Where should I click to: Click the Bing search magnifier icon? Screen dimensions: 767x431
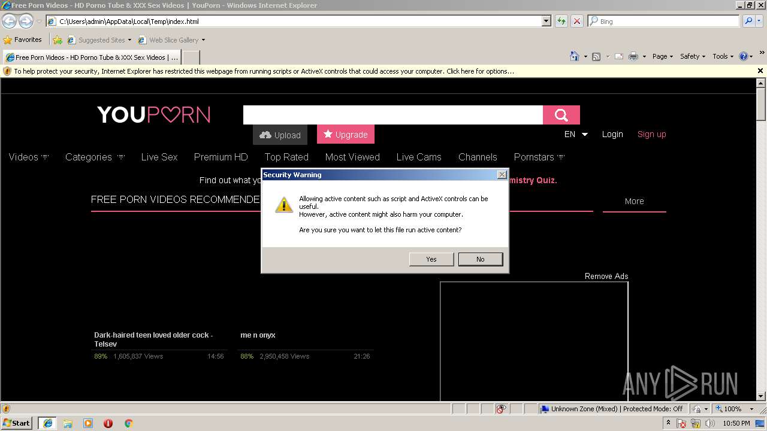[748, 21]
